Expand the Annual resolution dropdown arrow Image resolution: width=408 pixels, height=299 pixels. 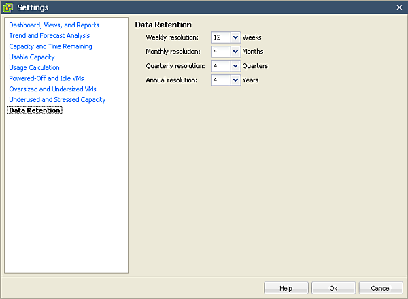235,80
